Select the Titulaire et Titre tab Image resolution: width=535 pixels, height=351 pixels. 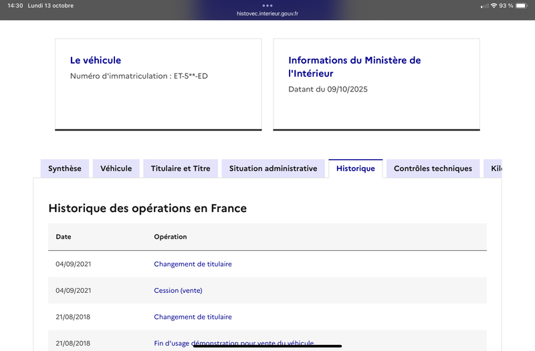click(181, 168)
